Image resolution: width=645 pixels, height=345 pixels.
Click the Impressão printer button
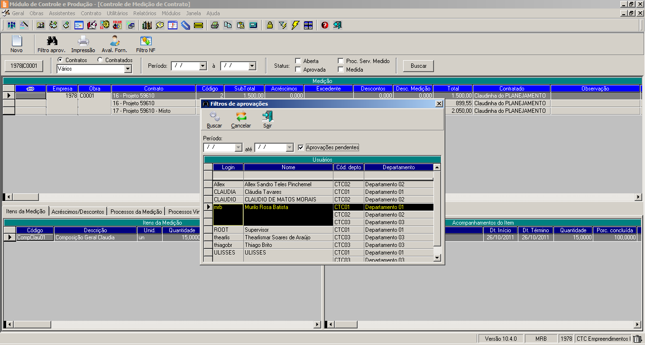coord(83,44)
